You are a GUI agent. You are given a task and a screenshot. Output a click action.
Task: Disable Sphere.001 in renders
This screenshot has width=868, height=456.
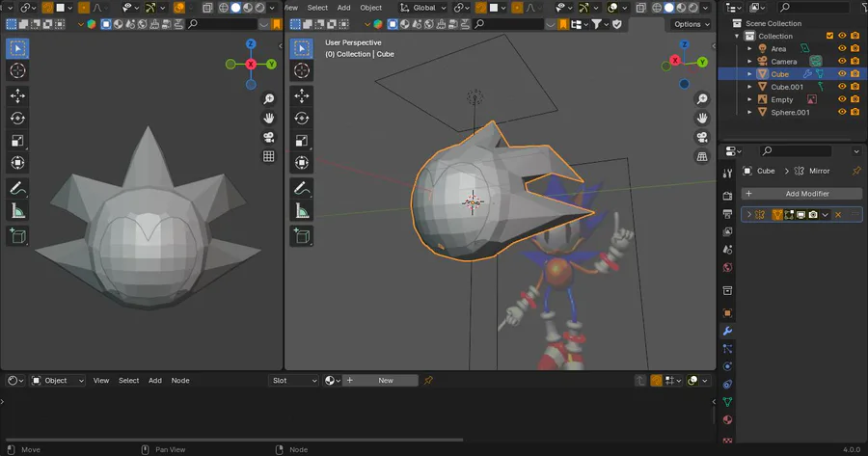[855, 112]
